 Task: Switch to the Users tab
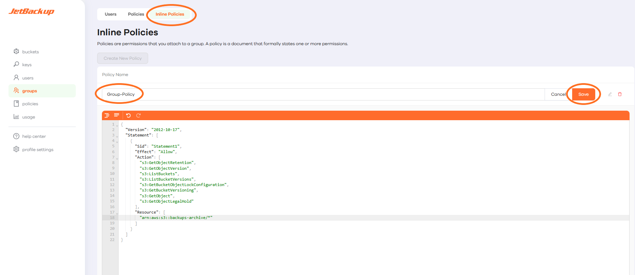(x=110, y=14)
